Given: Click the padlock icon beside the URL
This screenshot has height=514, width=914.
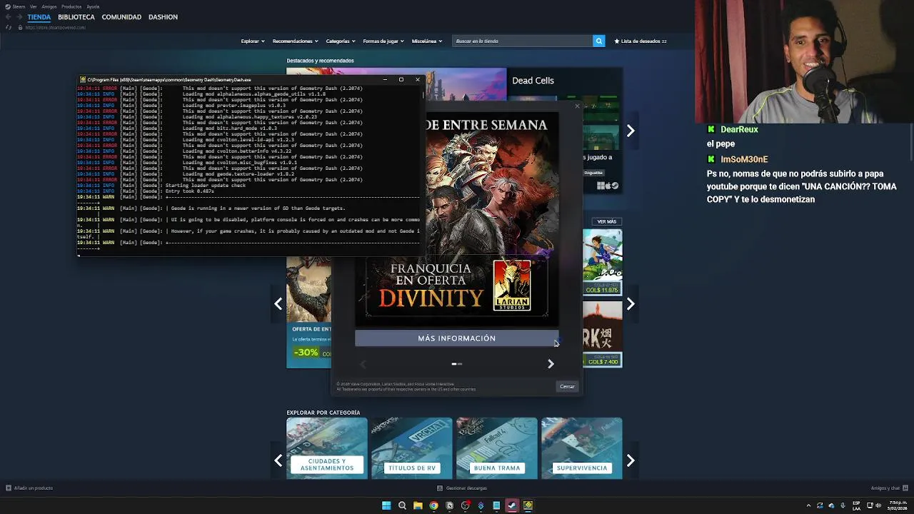Looking at the screenshot, I should pyautogui.click(x=20, y=27).
